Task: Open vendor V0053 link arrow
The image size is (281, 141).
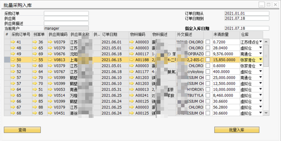Action: click(x=50, y=89)
